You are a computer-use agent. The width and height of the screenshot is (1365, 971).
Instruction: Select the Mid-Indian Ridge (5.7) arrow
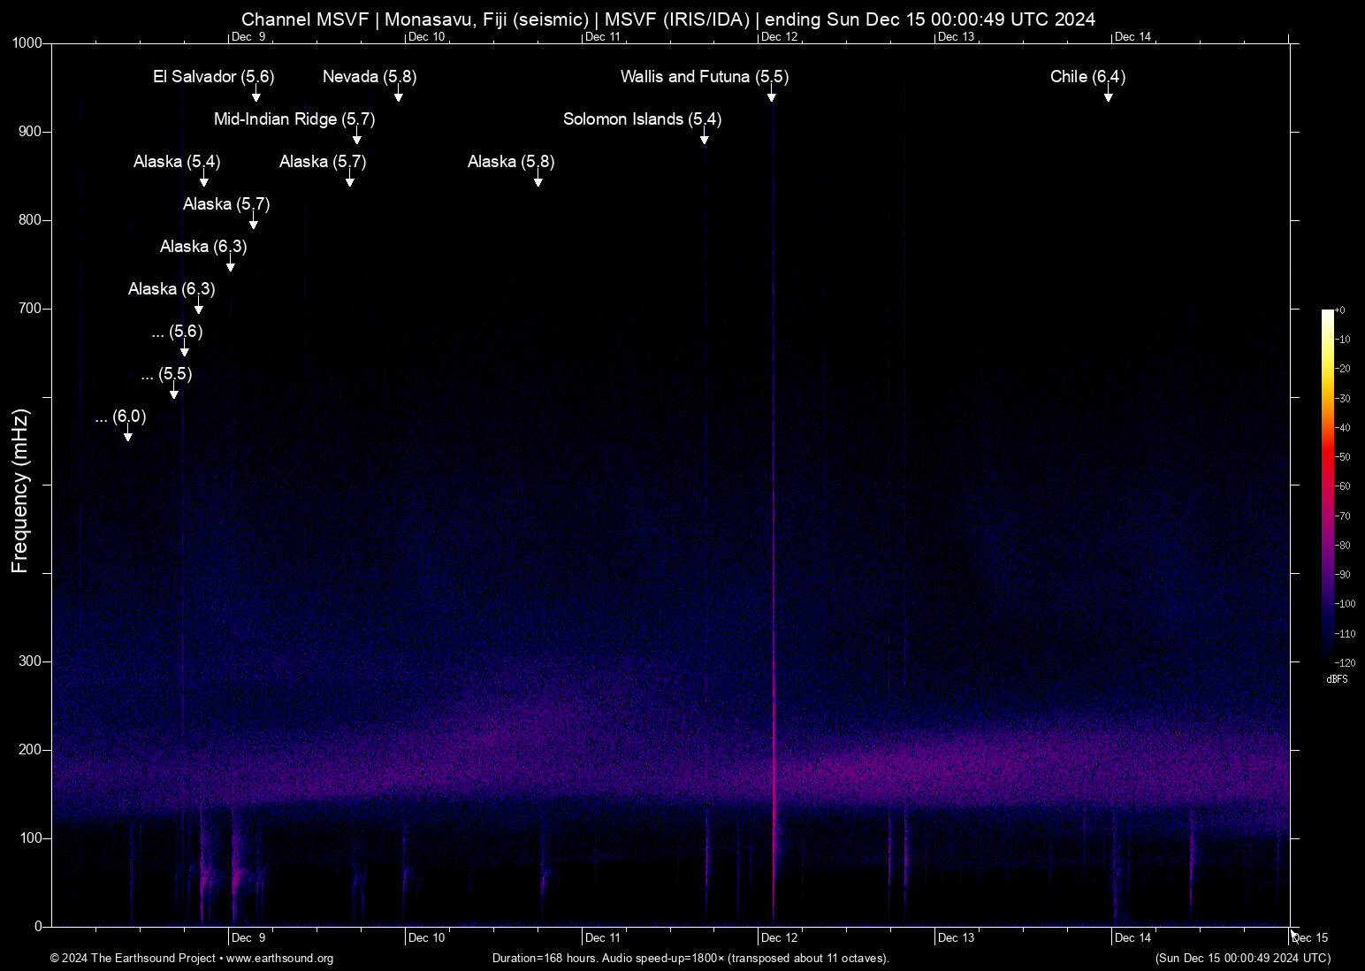click(x=357, y=140)
